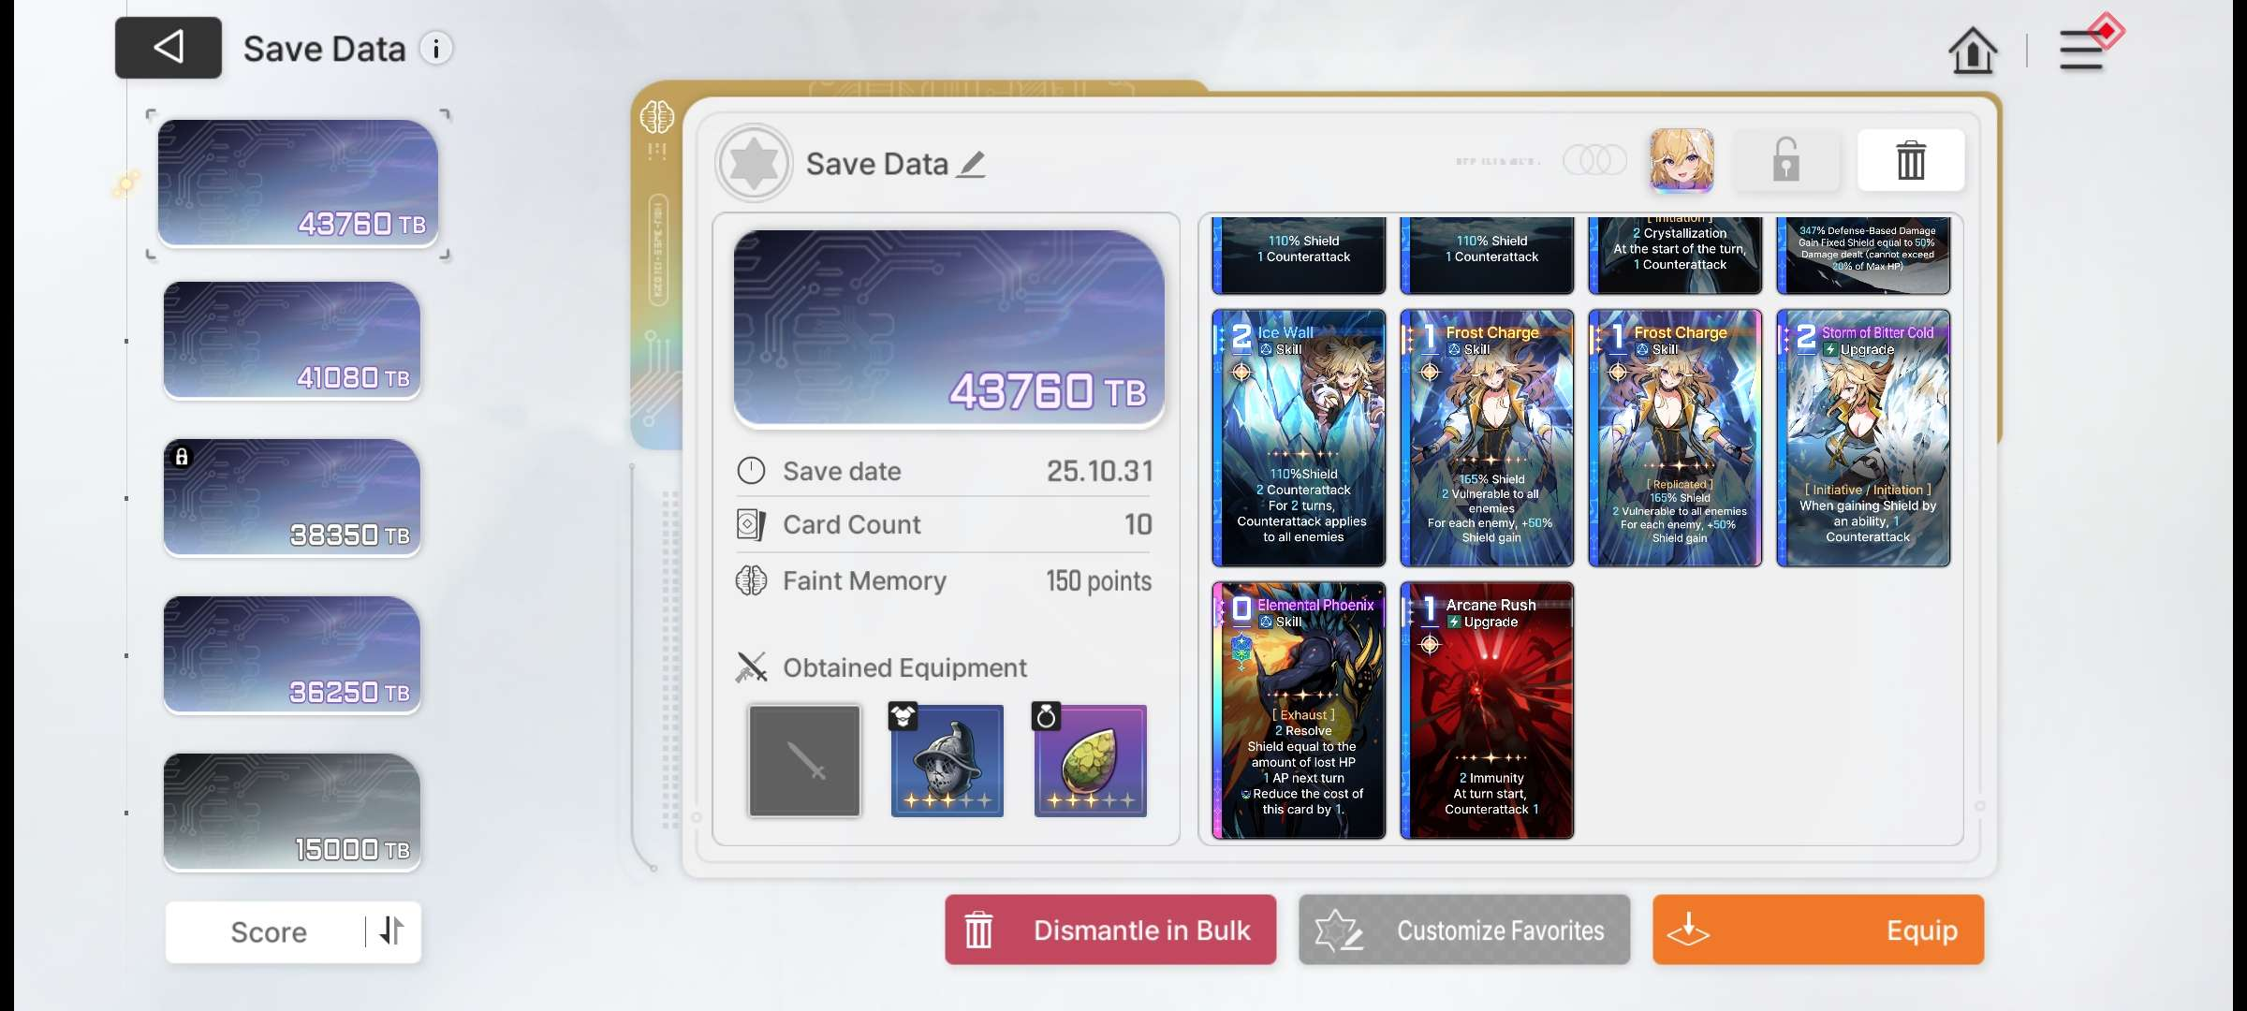Go back with the arrow button

169,48
